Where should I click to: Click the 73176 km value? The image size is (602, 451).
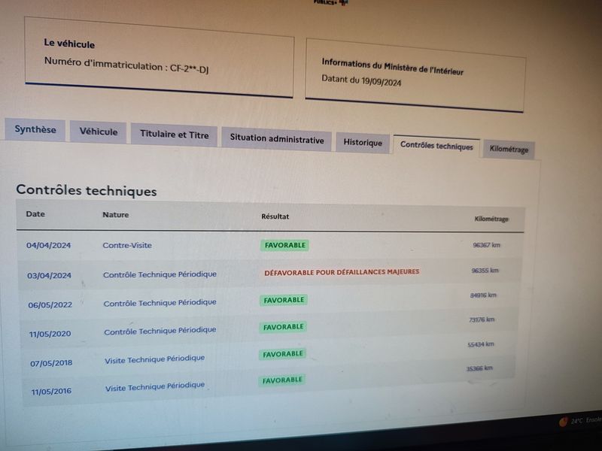(482, 319)
